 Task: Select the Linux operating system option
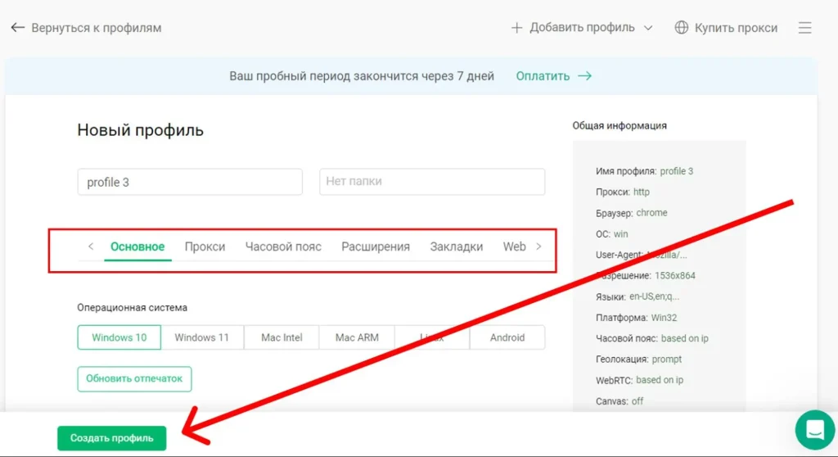[x=432, y=337]
